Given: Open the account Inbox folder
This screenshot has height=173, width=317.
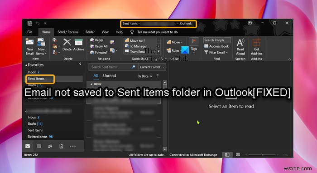Looking at the screenshot, I should tap(34, 117).
